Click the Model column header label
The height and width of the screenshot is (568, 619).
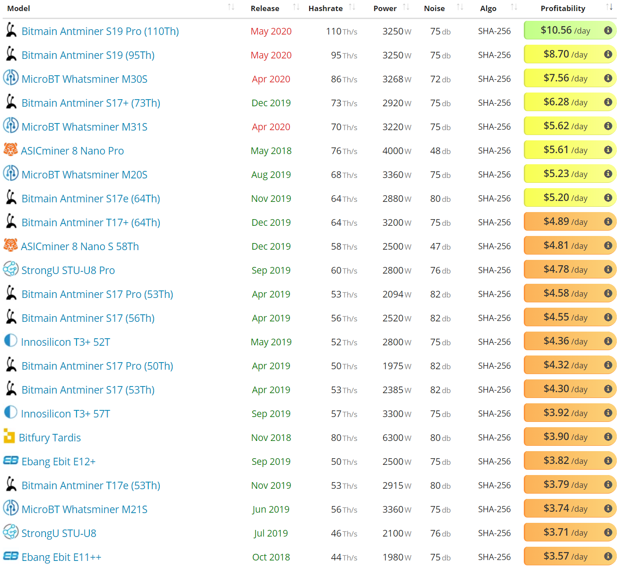(x=19, y=8)
